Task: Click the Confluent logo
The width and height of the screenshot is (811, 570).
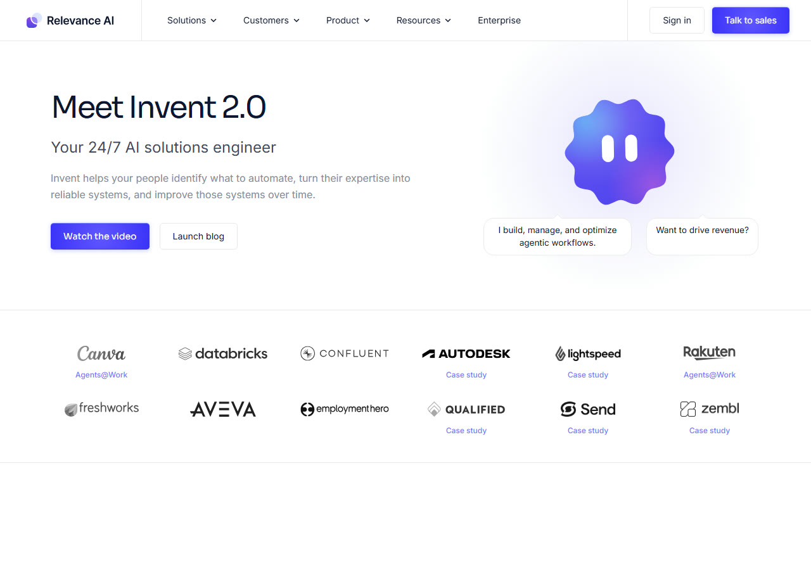Action: tap(345, 353)
